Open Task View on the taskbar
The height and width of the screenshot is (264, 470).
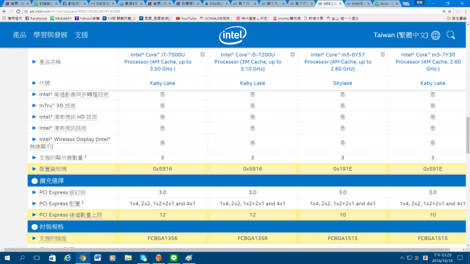[x=37, y=257]
